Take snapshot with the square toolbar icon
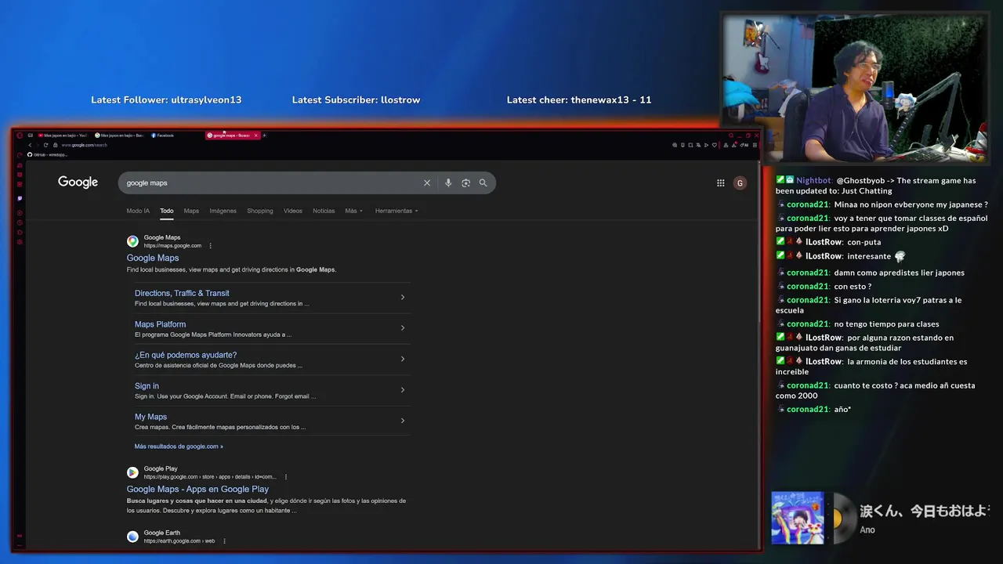1003x564 pixels. [x=690, y=145]
